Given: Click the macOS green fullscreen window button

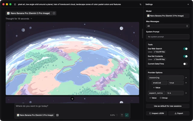Looking at the screenshot, I should click(x=11, y=4).
